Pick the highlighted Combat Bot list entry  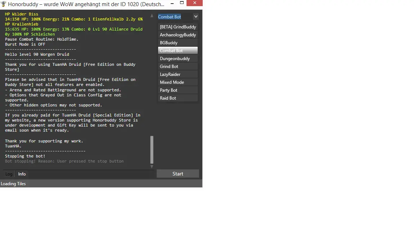(x=178, y=50)
